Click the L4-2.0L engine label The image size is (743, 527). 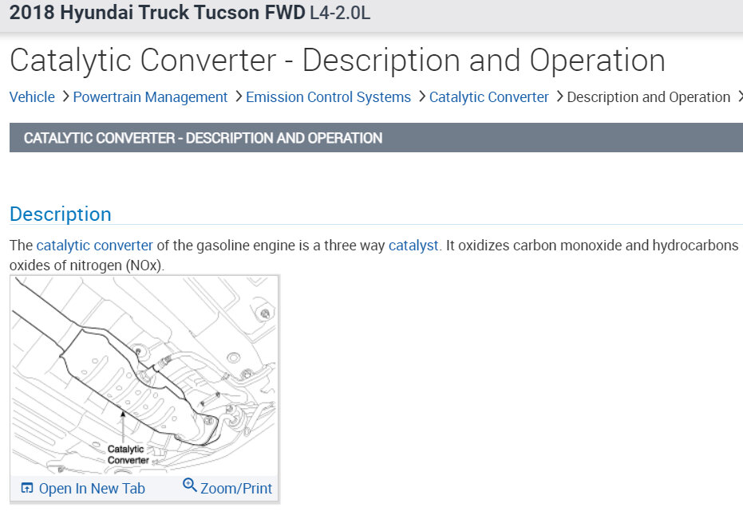(340, 14)
